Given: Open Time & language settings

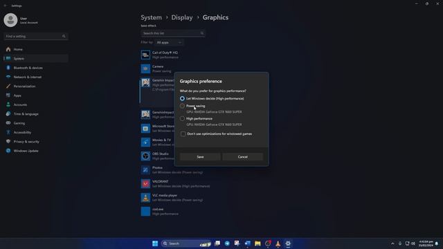Looking at the screenshot, I should (x=35, y=113).
